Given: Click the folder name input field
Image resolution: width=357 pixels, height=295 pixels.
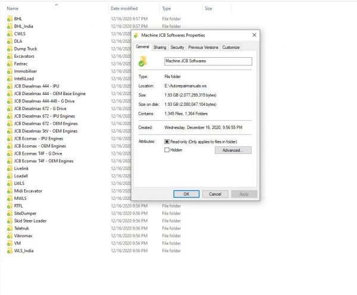Looking at the screenshot, I should tap(208, 61).
